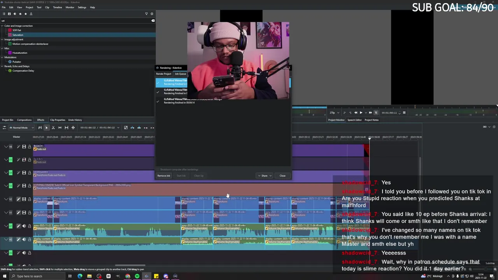Select the Ripple tool
This screenshot has height=280, width=498.
(73, 128)
